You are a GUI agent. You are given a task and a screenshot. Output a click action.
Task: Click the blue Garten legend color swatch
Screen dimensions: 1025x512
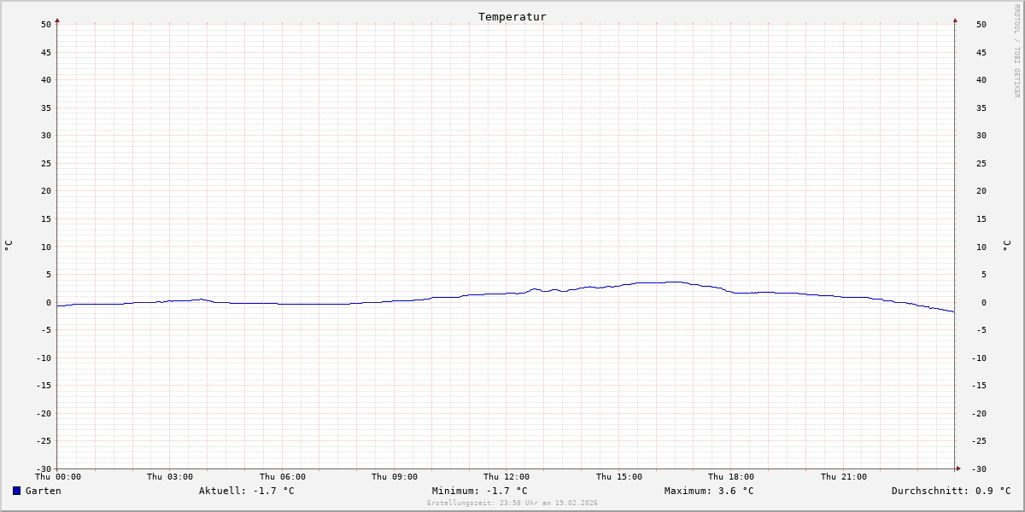tap(16, 491)
